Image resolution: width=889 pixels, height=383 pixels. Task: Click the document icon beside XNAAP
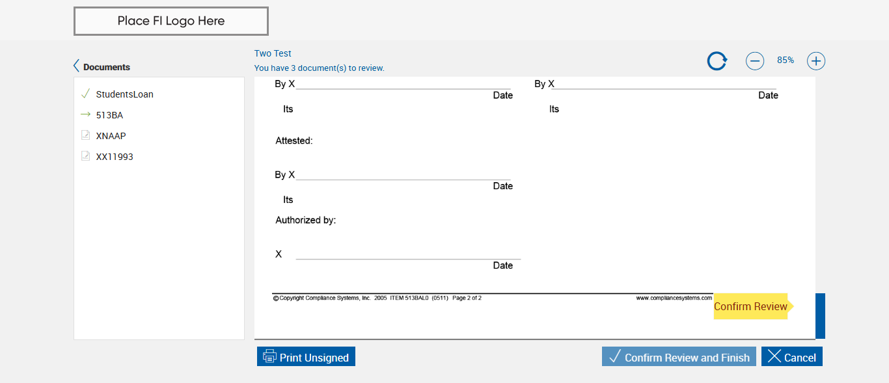click(85, 135)
